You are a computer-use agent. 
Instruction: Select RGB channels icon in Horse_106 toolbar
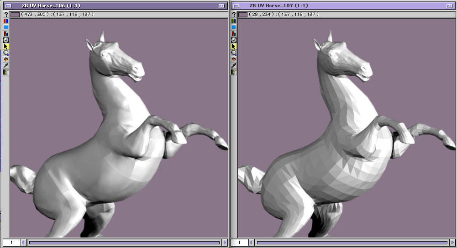pyautogui.click(x=6, y=21)
